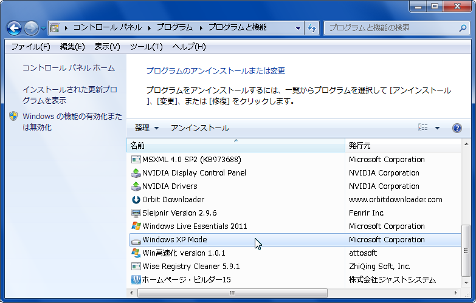Select プログラム in the breadcrumb
The image size is (476, 303).
(x=175, y=27)
